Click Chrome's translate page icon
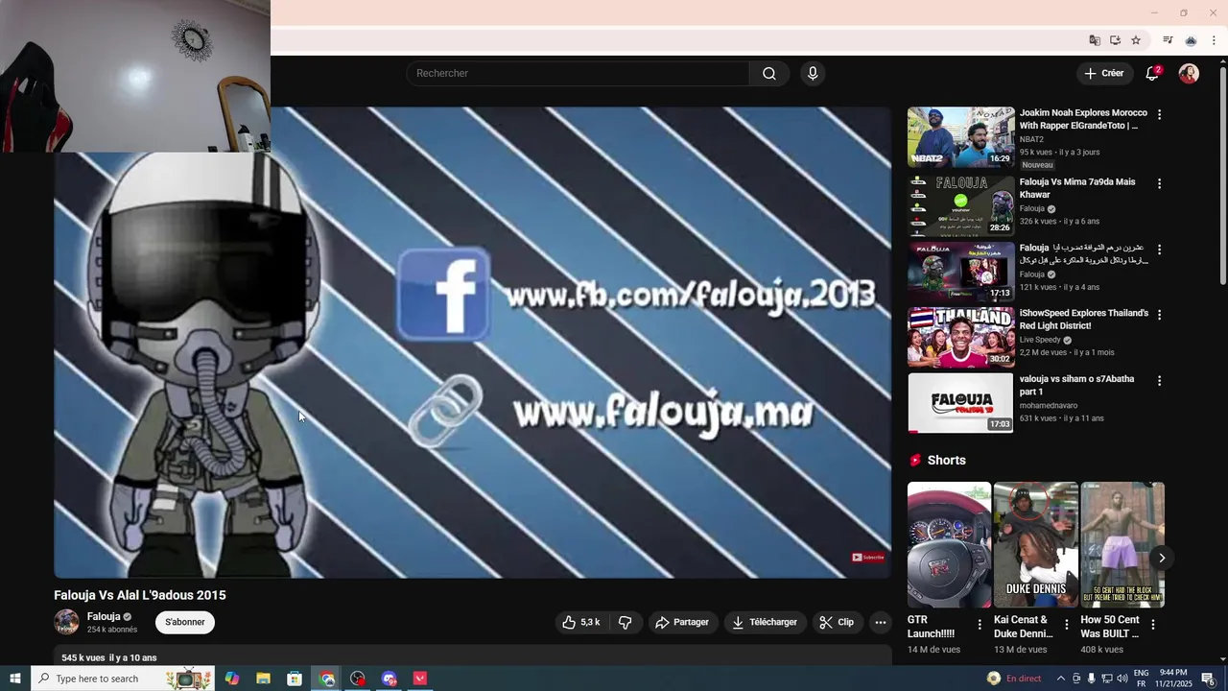This screenshot has height=691, width=1228. pyautogui.click(x=1095, y=40)
